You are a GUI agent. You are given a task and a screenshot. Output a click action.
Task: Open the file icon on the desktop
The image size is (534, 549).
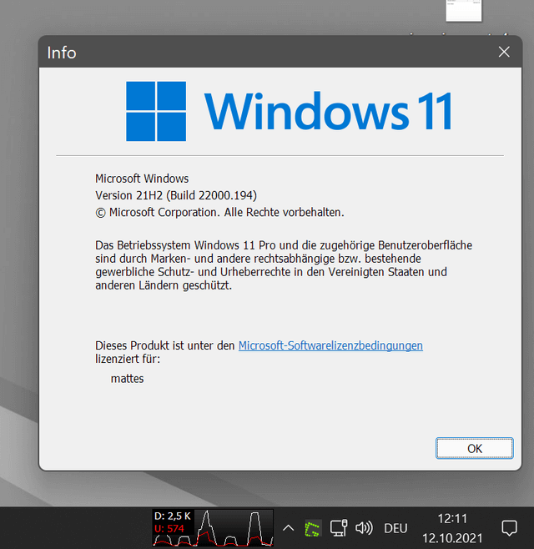tap(464, 11)
